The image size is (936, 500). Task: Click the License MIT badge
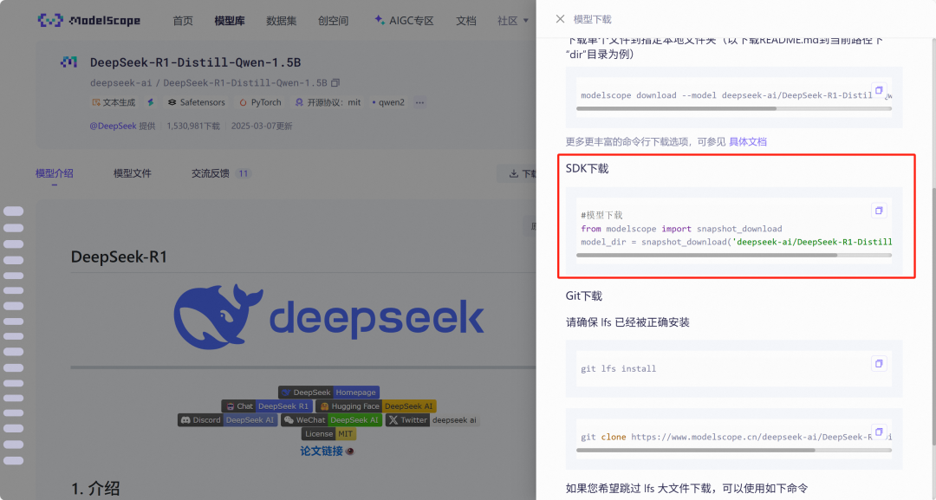[329, 434]
